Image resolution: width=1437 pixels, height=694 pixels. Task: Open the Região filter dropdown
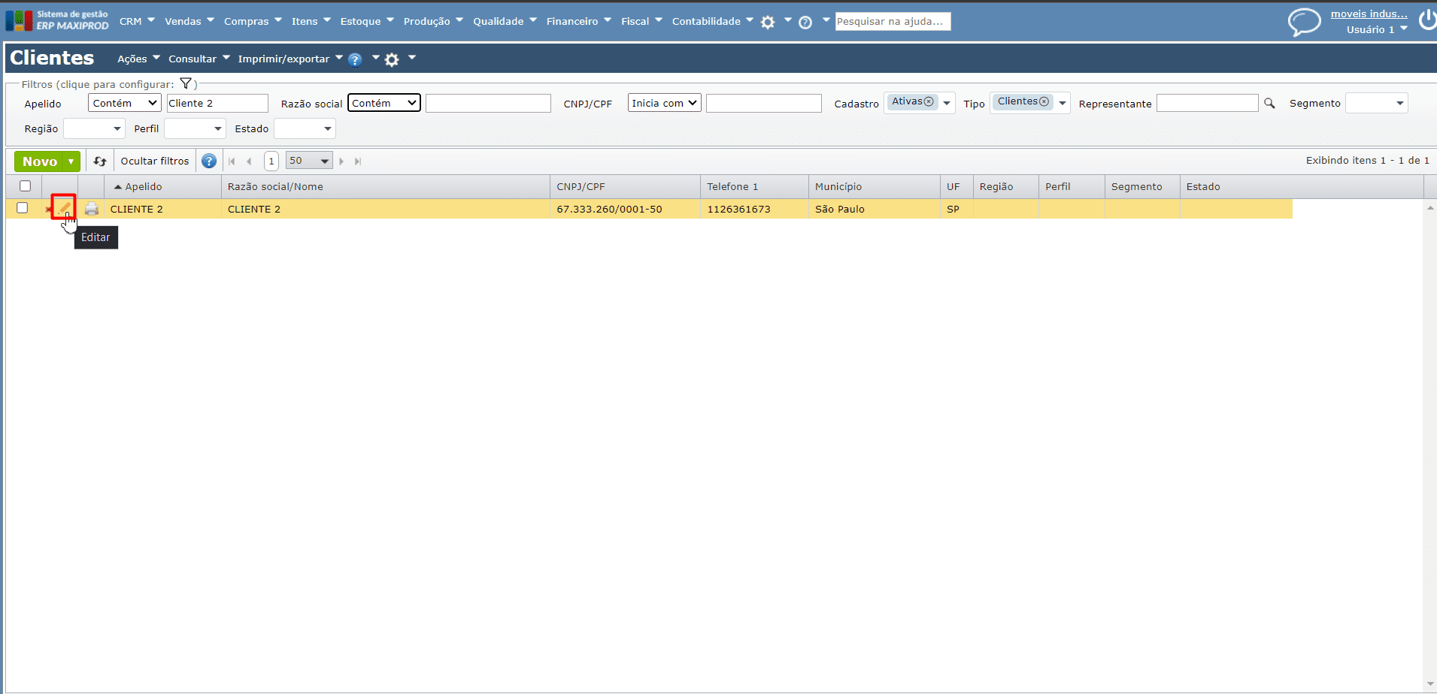click(94, 128)
